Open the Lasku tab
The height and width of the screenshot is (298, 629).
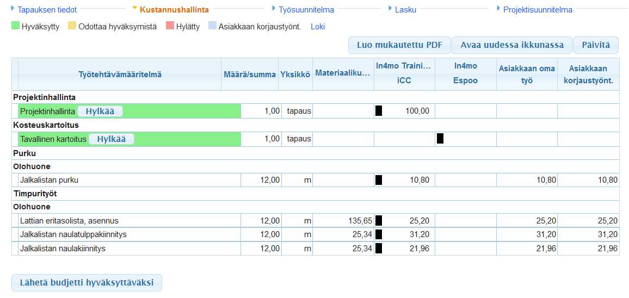[x=405, y=10]
